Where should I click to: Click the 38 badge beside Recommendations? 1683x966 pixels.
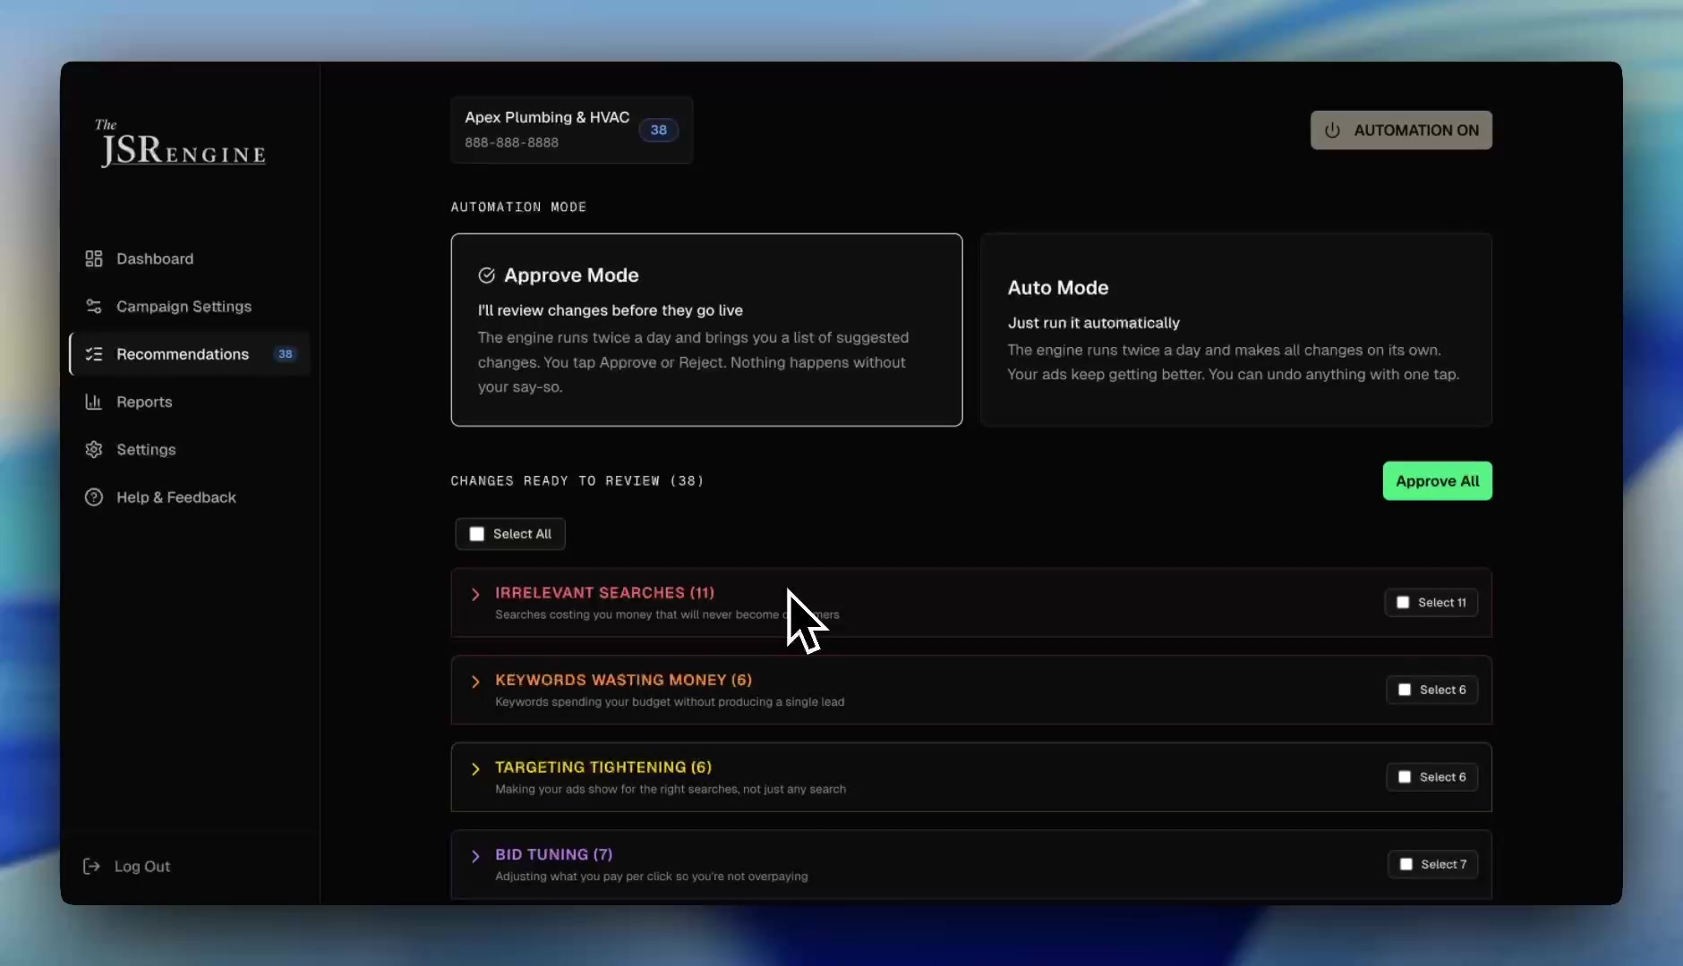click(285, 354)
